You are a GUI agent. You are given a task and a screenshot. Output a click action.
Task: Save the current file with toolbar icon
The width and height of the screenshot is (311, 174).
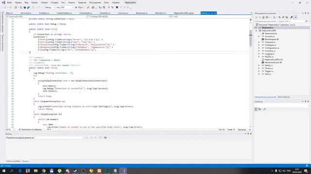tap(25, 7)
